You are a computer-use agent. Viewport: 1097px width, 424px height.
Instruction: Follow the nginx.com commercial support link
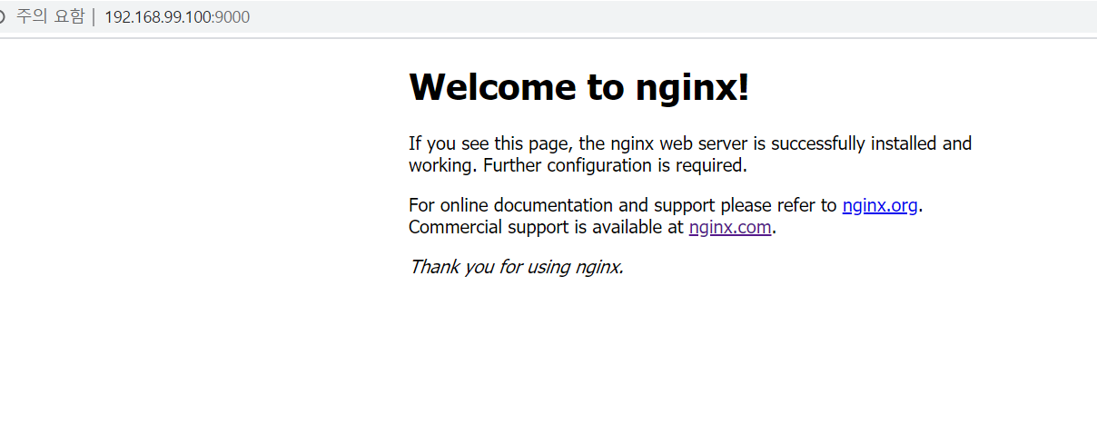tap(730, 227)
